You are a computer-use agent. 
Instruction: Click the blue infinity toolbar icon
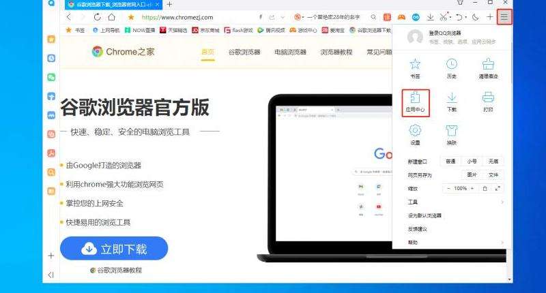pyautogui.click(x=416, y=17)
